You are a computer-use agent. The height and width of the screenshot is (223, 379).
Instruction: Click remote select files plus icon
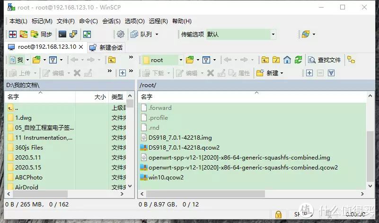[309, 73]
